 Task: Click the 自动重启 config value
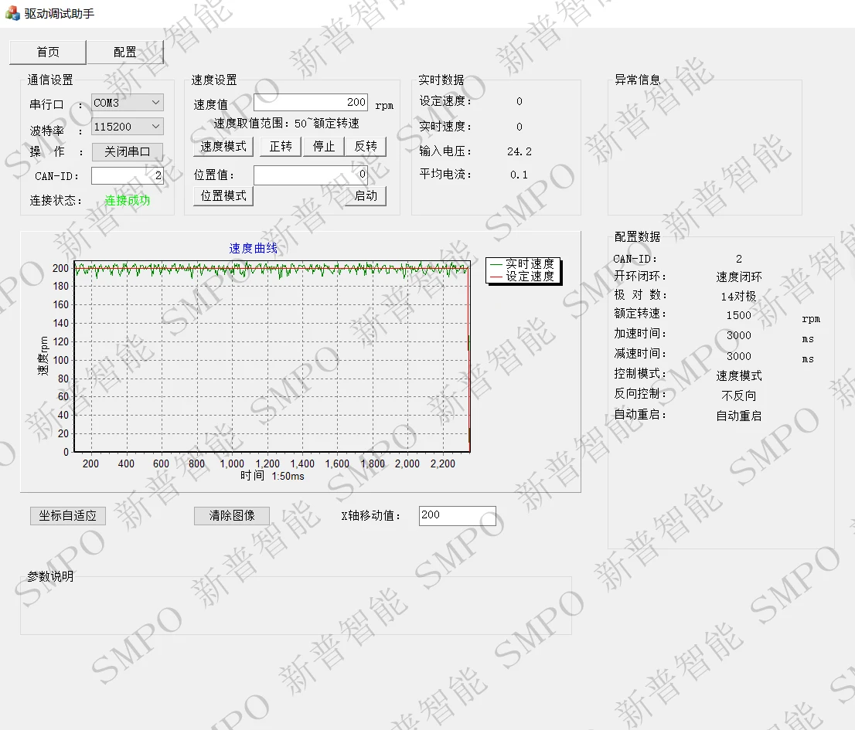coord(739,416)
